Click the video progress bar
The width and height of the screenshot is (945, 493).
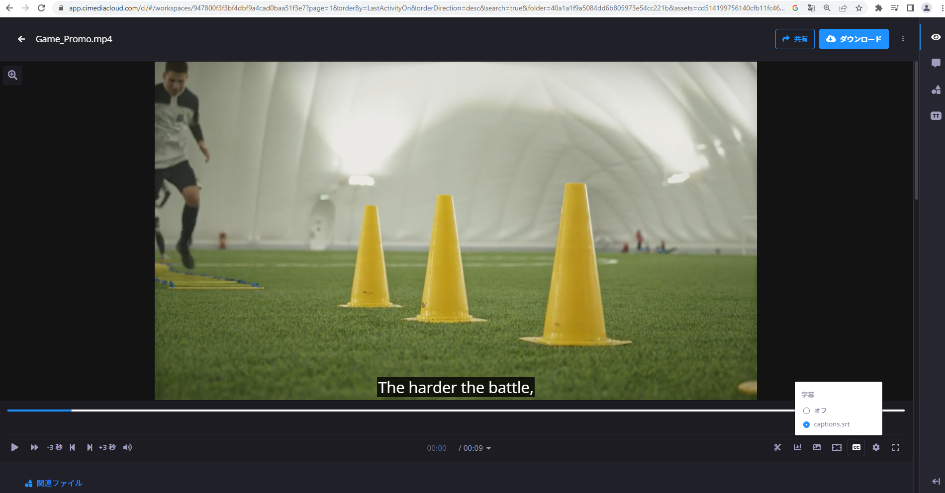pos(456,411)
